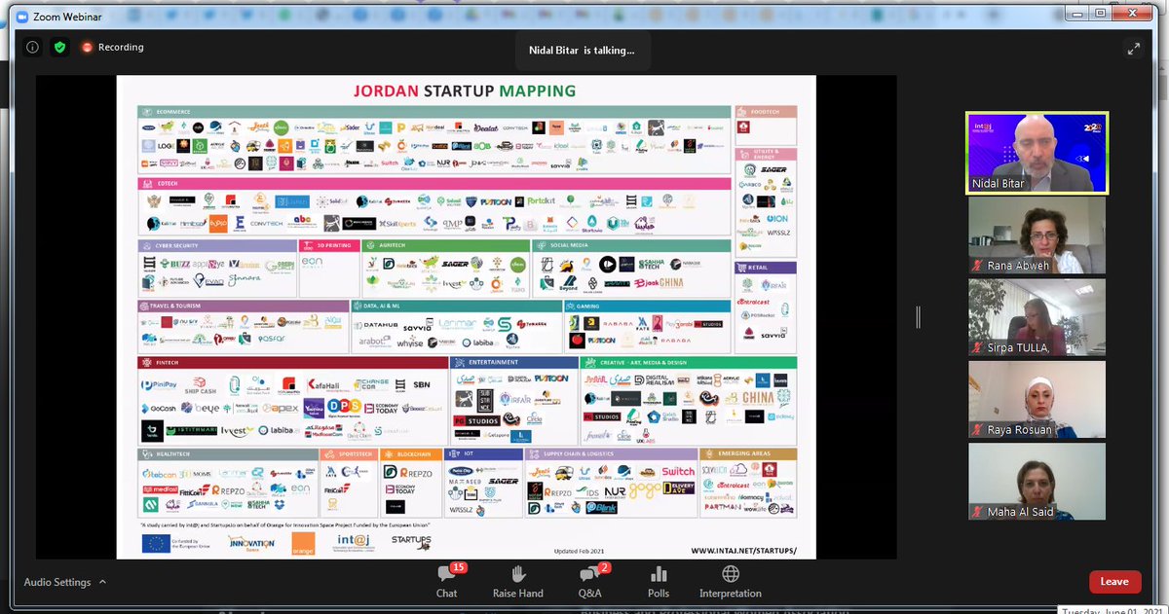Select Raya Rosuan's video thumbnail
The image size is (1169, 614).
(1037, 399)
